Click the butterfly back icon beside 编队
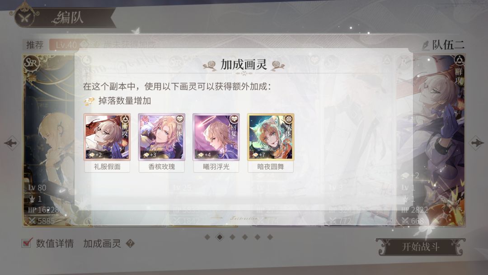Viewport: 488px width, 275px height. point(24,17)
